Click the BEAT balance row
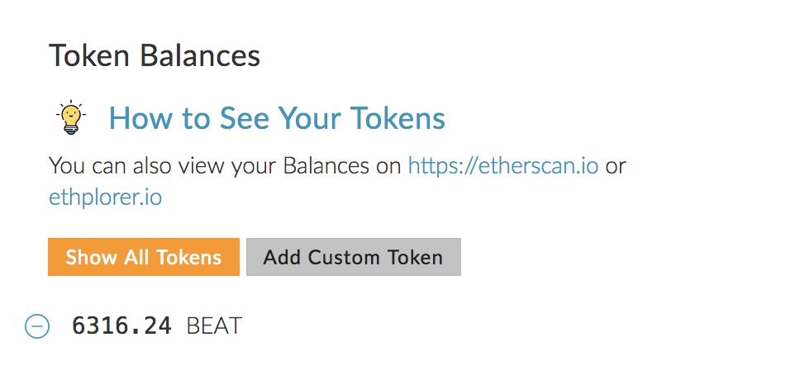Image resolution: width=795 pixels, height=380 pixels. click(x=133, y=325)
